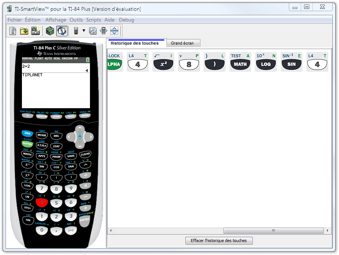Open the Aide menu
The image size is (339, 255).
(109, 20)
